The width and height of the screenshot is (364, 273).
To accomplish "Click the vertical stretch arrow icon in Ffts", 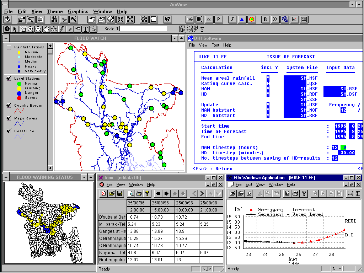I will pos(358,193).
